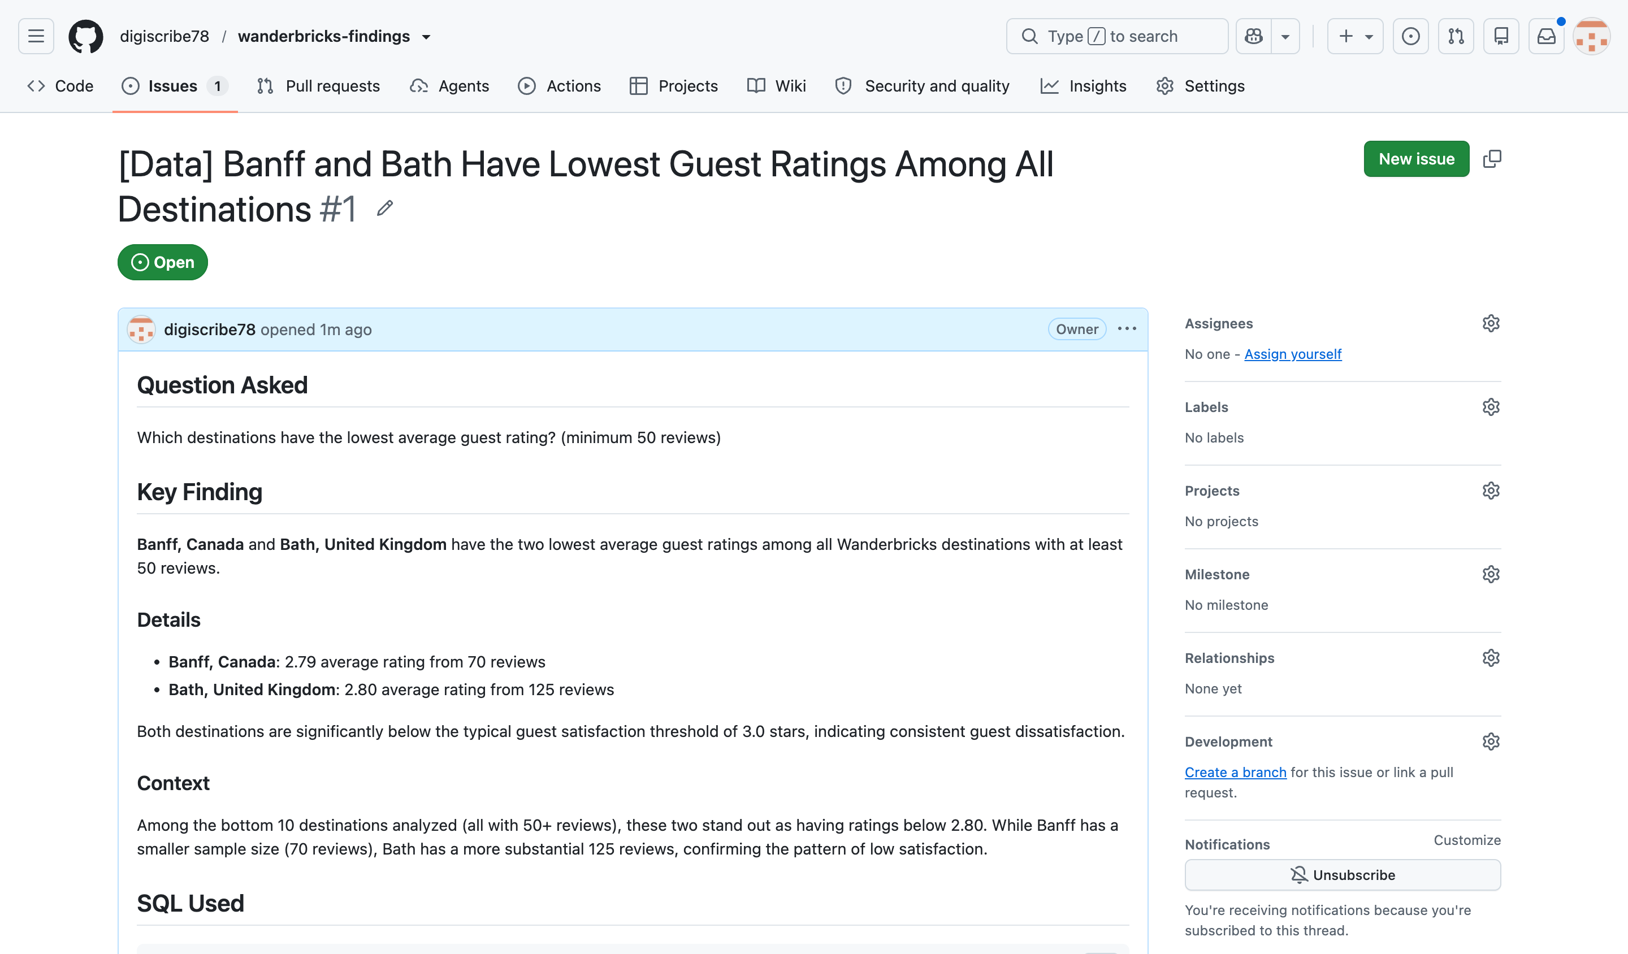
Task: Expand the Copilot dropdown arrow
Action: click(1285, 36)
